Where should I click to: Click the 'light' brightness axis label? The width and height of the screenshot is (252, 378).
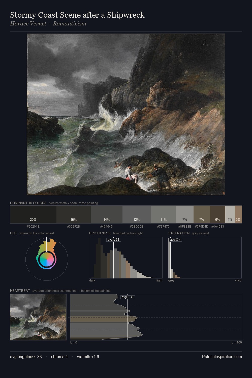(x=160, y=280)
